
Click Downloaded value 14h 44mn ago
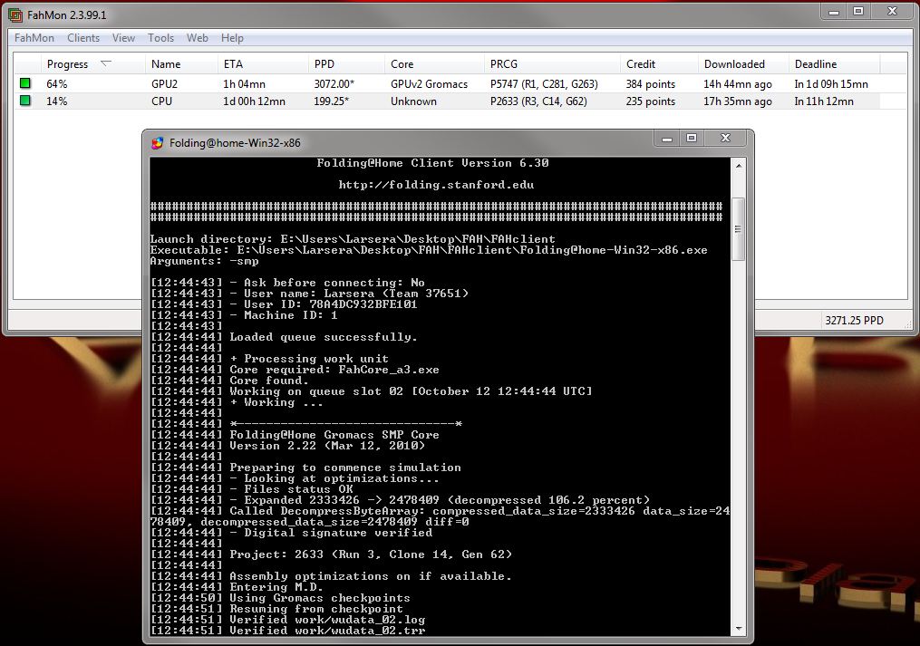click(738, 84)
